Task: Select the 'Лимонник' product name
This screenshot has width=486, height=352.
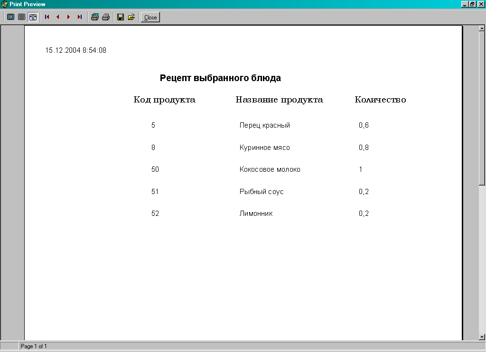Action: [256, 213]
